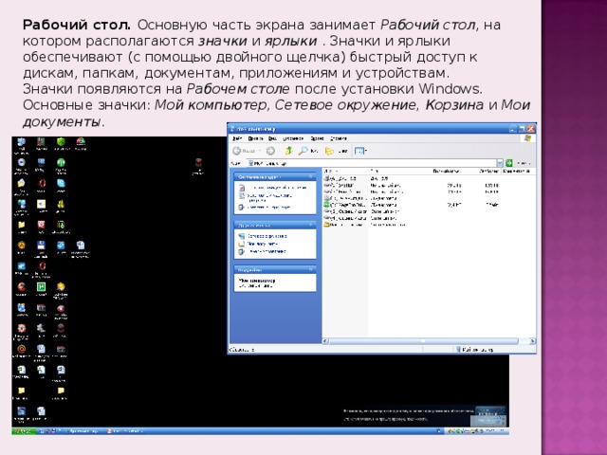Collapse the Другие места panel
Screen dimensions: 607x455
tap(311, 225)
